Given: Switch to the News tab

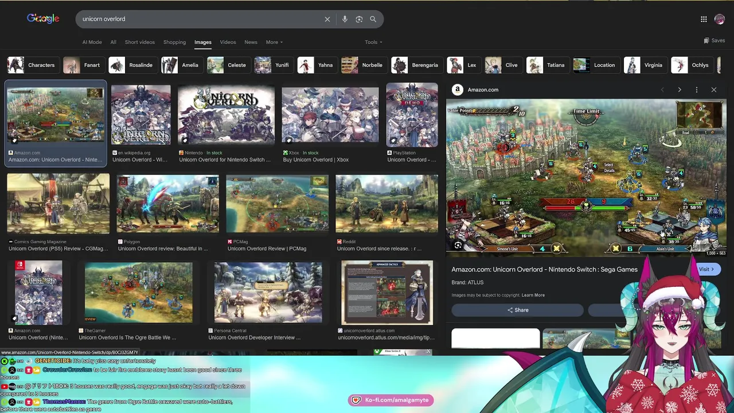Looking at the screenshot, I should 251,42.
